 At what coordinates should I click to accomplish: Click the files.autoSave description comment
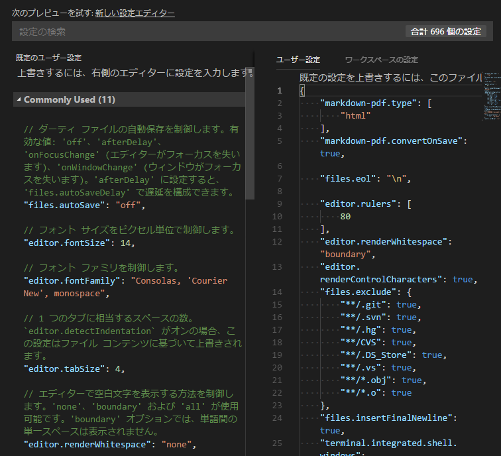132,161
